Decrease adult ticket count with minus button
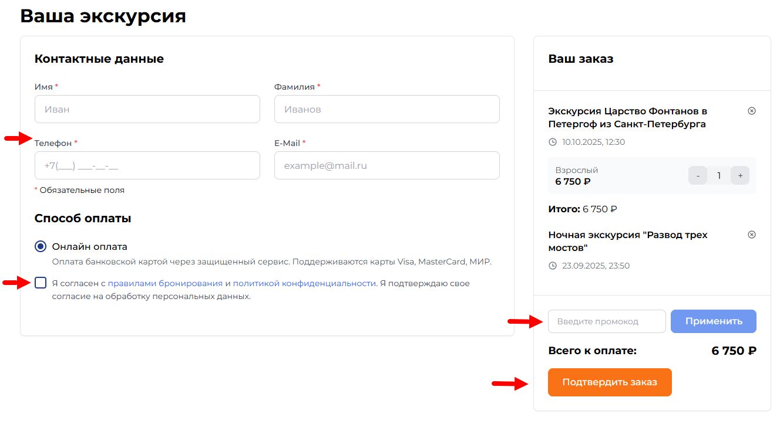 coord(698,175)
